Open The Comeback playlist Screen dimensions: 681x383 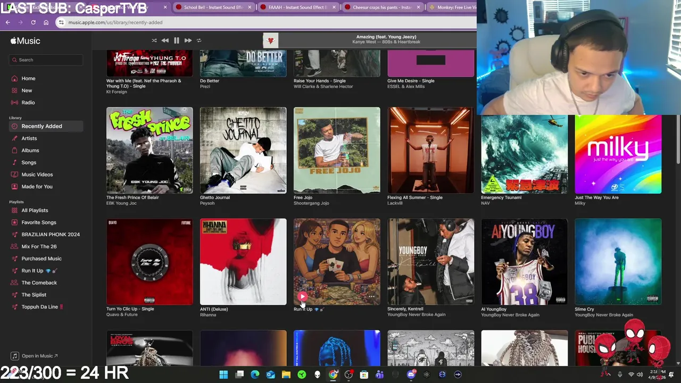click(39, 282)
